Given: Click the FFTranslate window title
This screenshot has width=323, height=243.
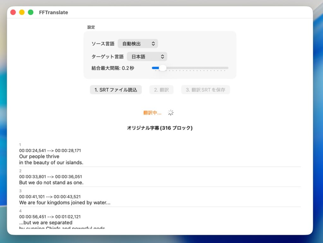Looking at the screenshot, I should [53, 12].
